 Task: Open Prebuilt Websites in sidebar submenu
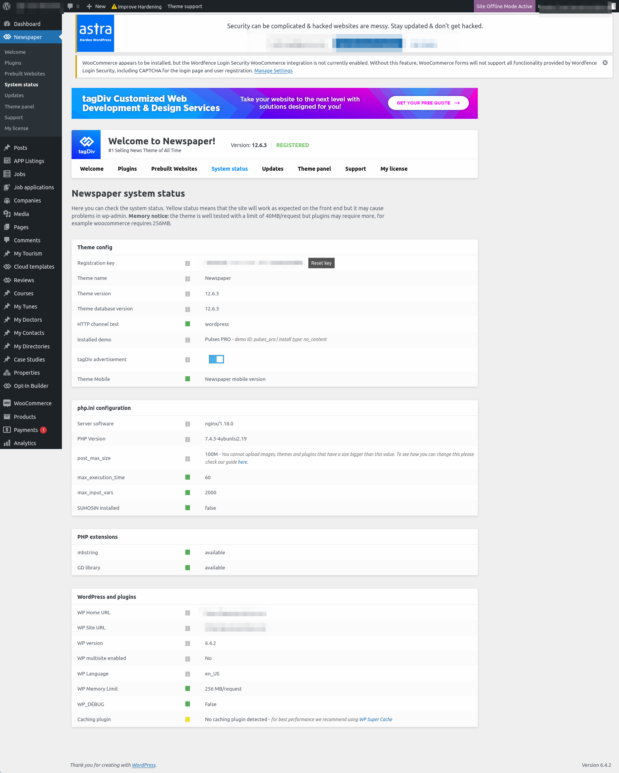(25, 74)
